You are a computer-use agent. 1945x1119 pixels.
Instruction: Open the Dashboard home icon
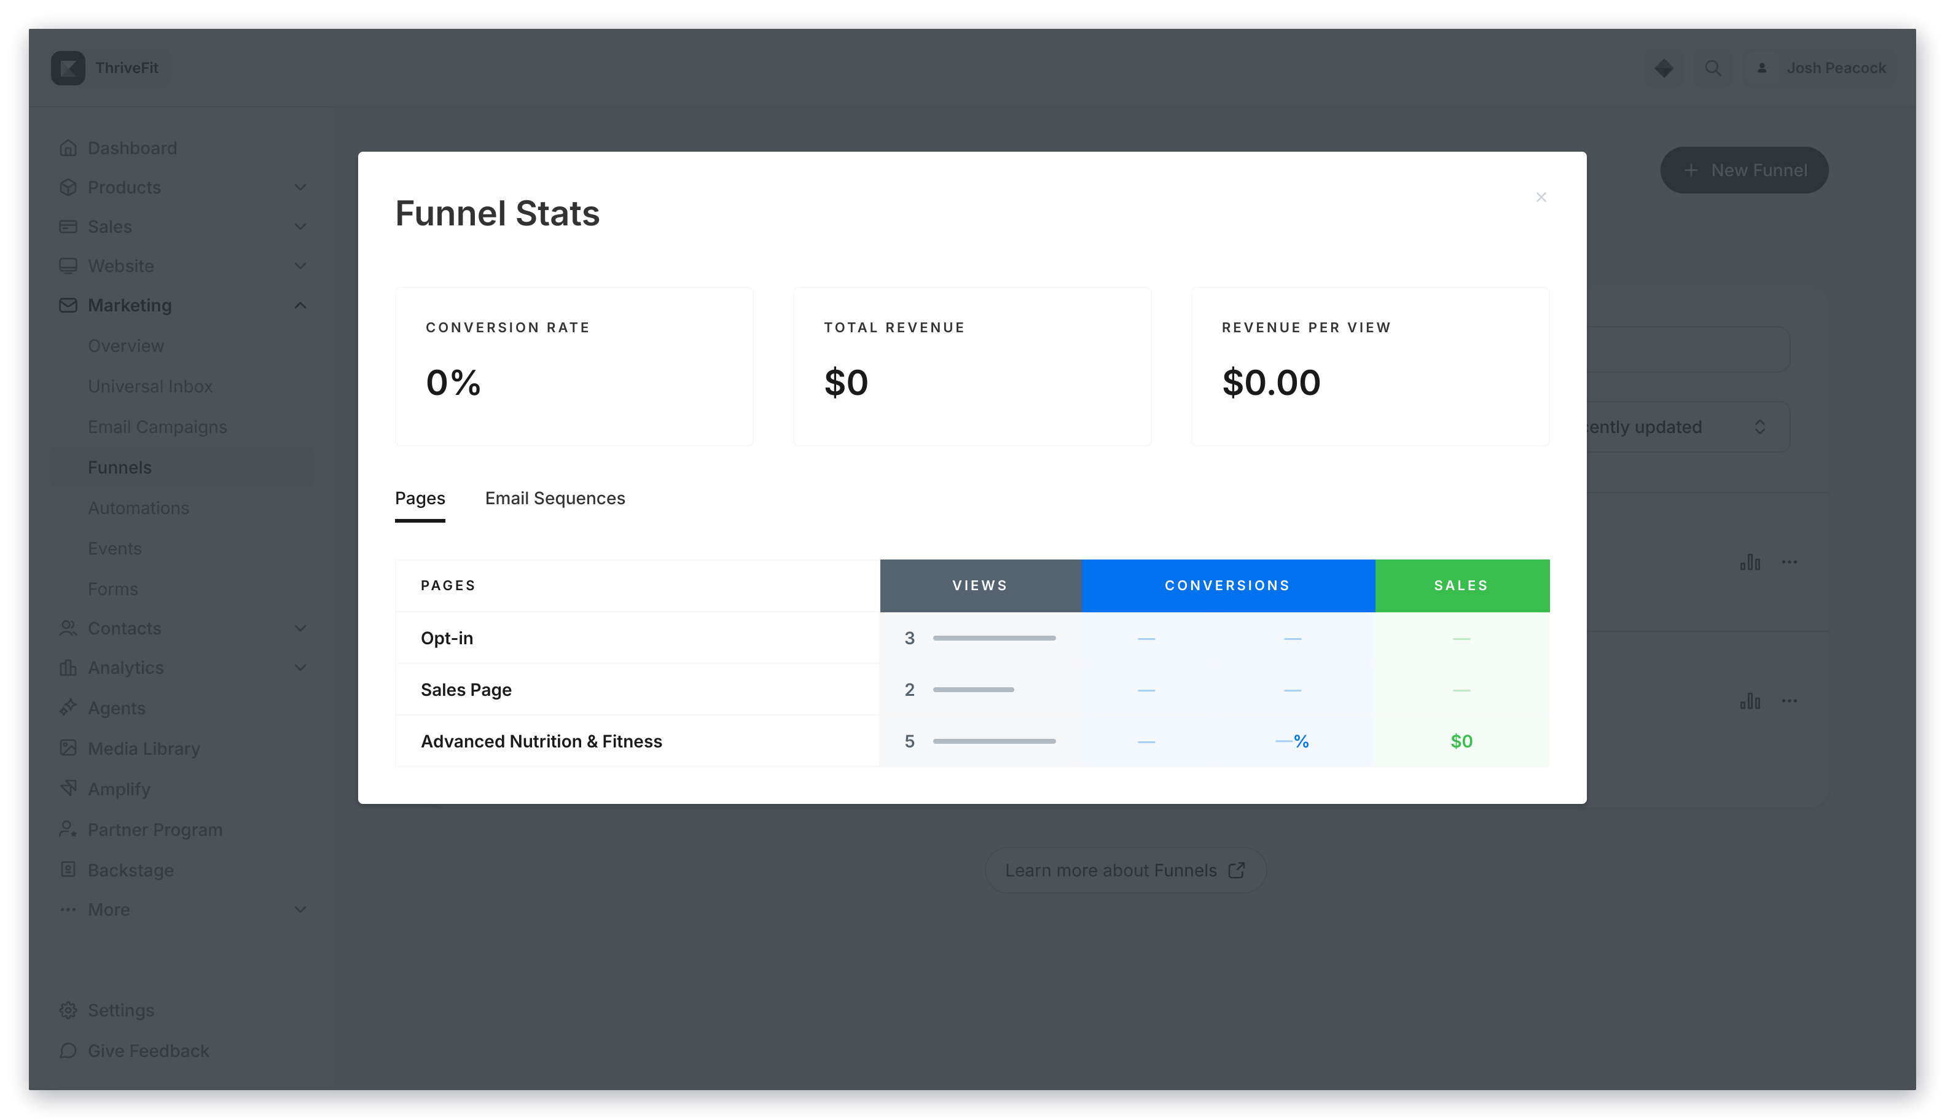(68, 147)
